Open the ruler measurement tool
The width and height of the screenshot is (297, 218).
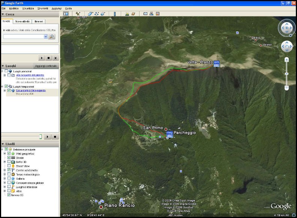(115, 13)
